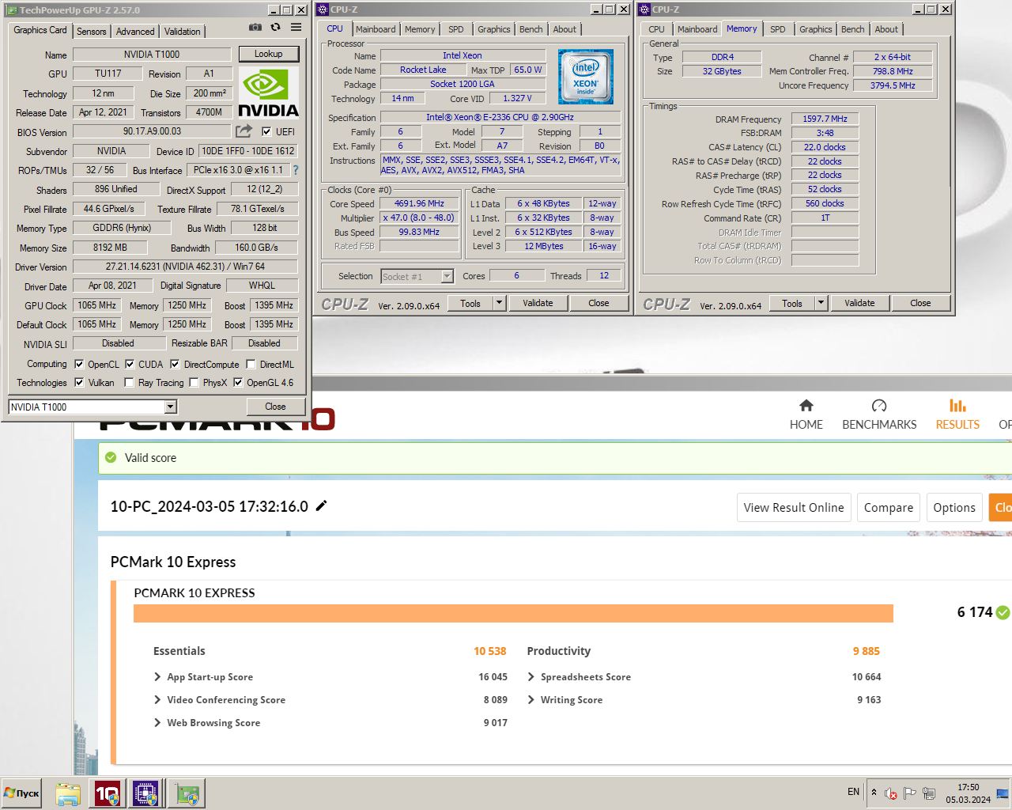Click the Options button in PCMark

[954, 508]
